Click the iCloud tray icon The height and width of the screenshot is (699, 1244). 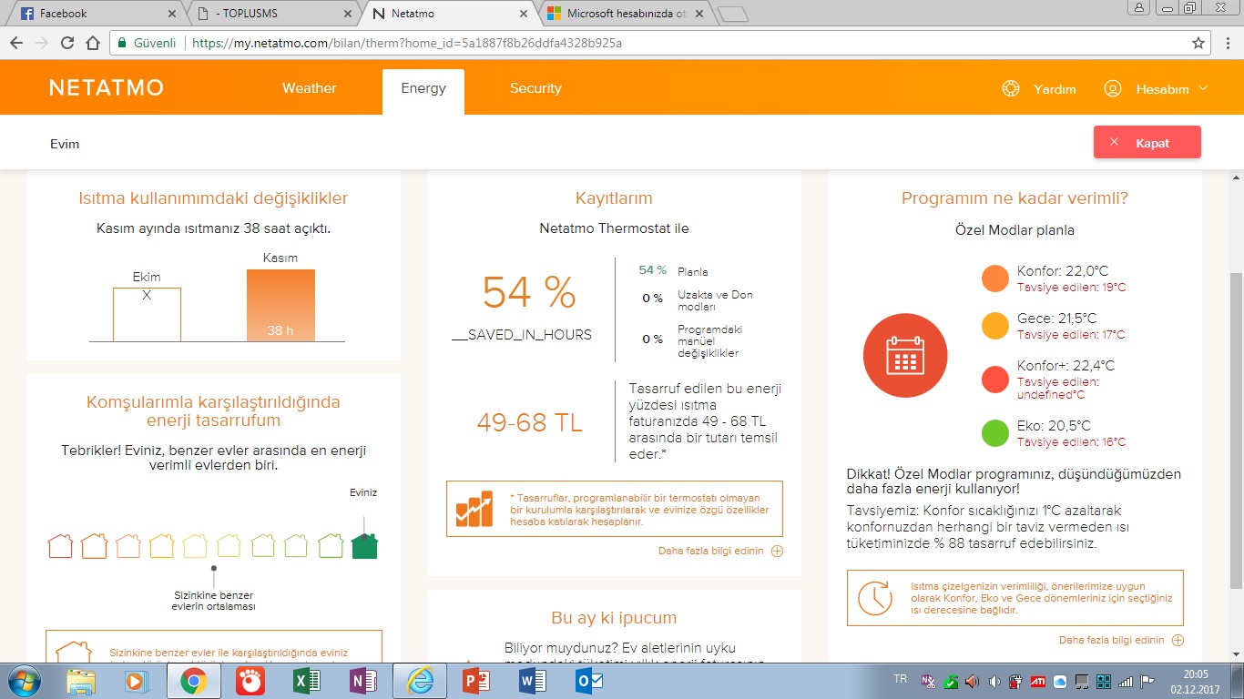pyautogui.click(x=1059, y=681)
